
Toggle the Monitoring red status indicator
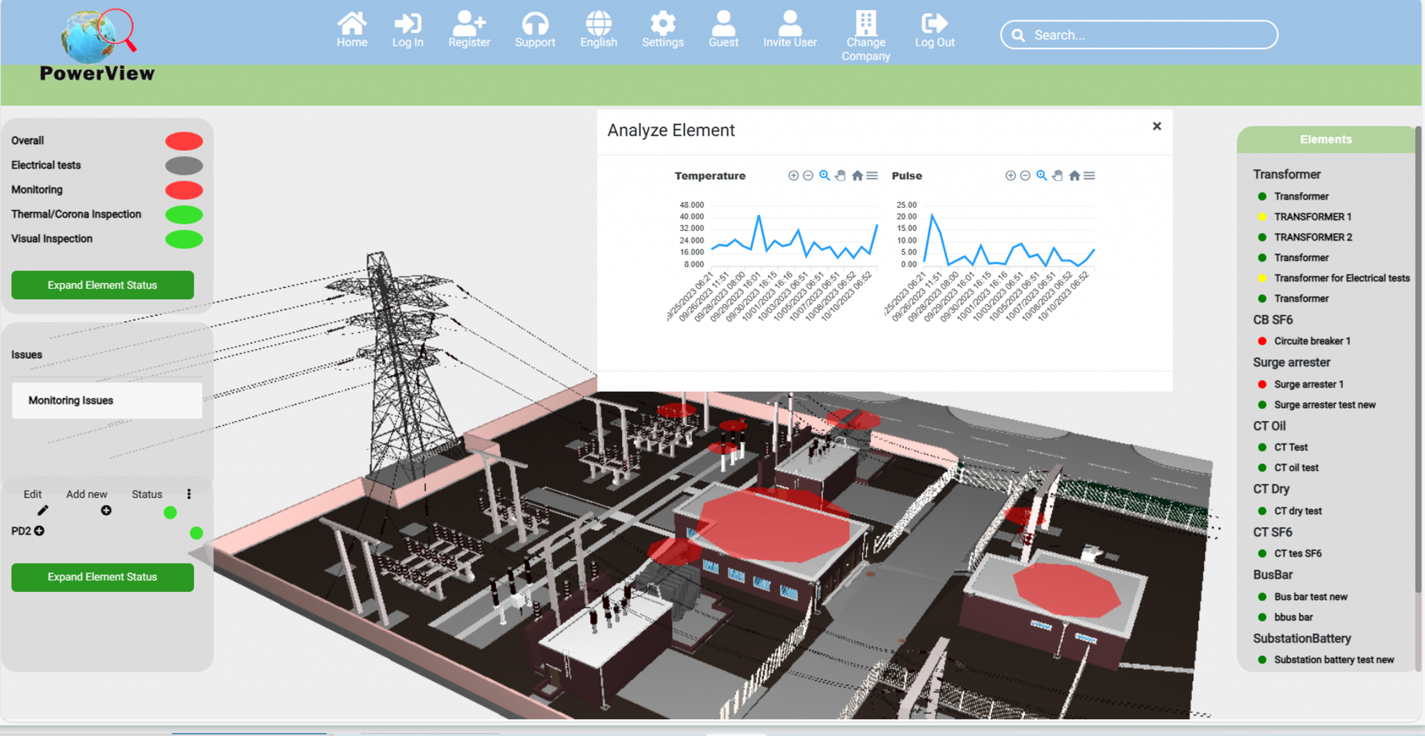(184, 189)
